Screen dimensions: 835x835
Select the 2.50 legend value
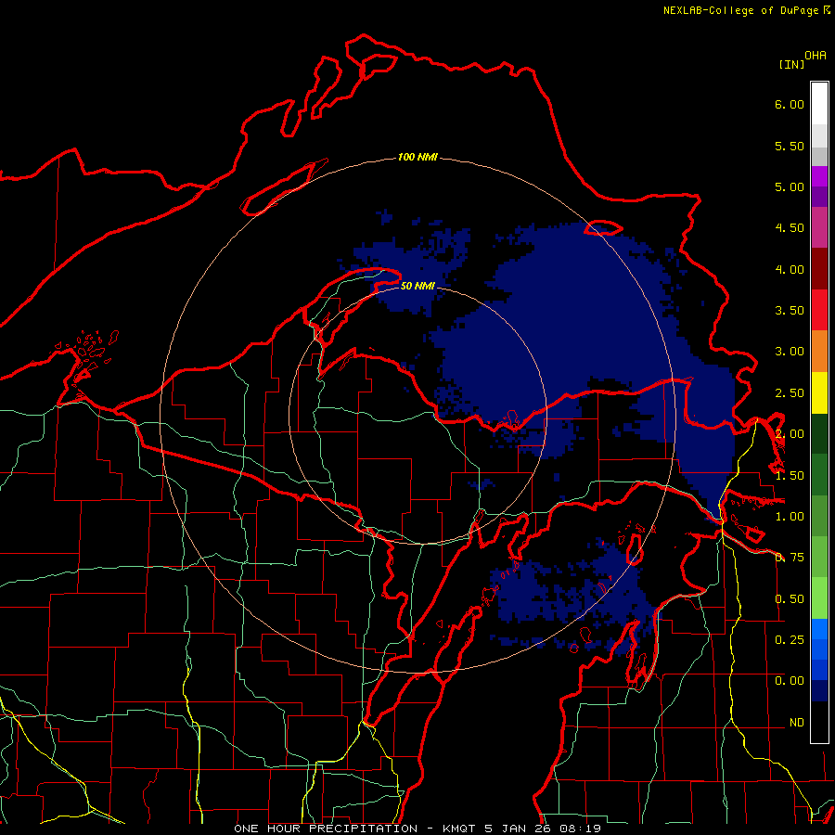pos(790,393)
